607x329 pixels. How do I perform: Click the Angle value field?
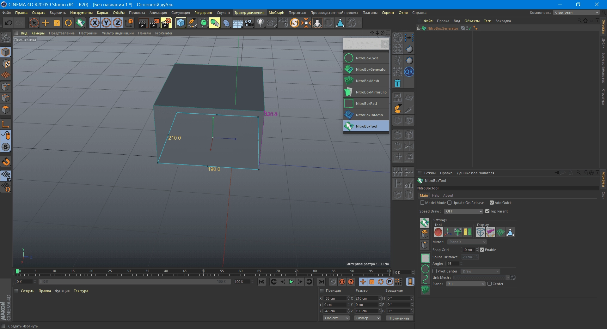pos(453,264)
